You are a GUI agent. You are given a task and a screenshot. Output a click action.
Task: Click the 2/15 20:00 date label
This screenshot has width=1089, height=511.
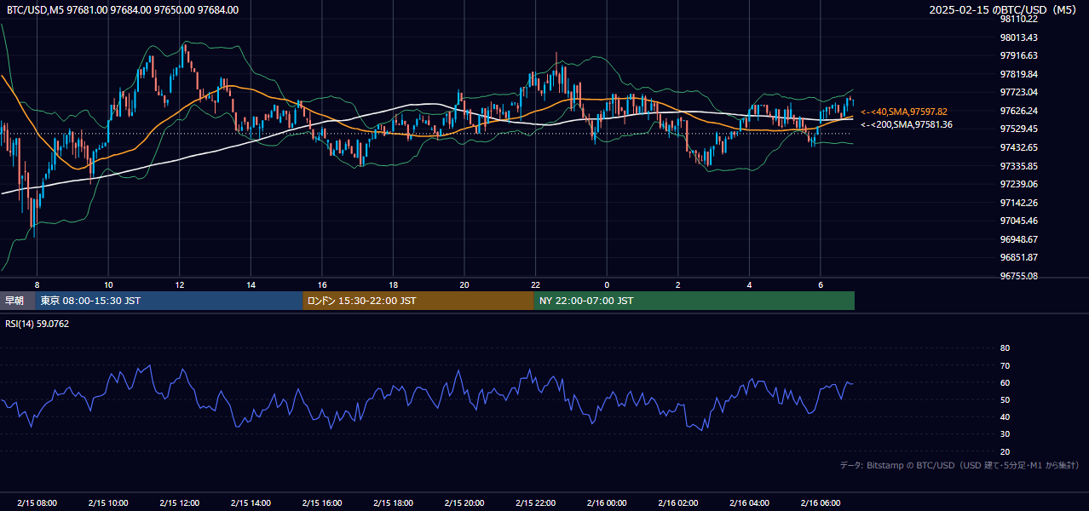pos(464,503)
